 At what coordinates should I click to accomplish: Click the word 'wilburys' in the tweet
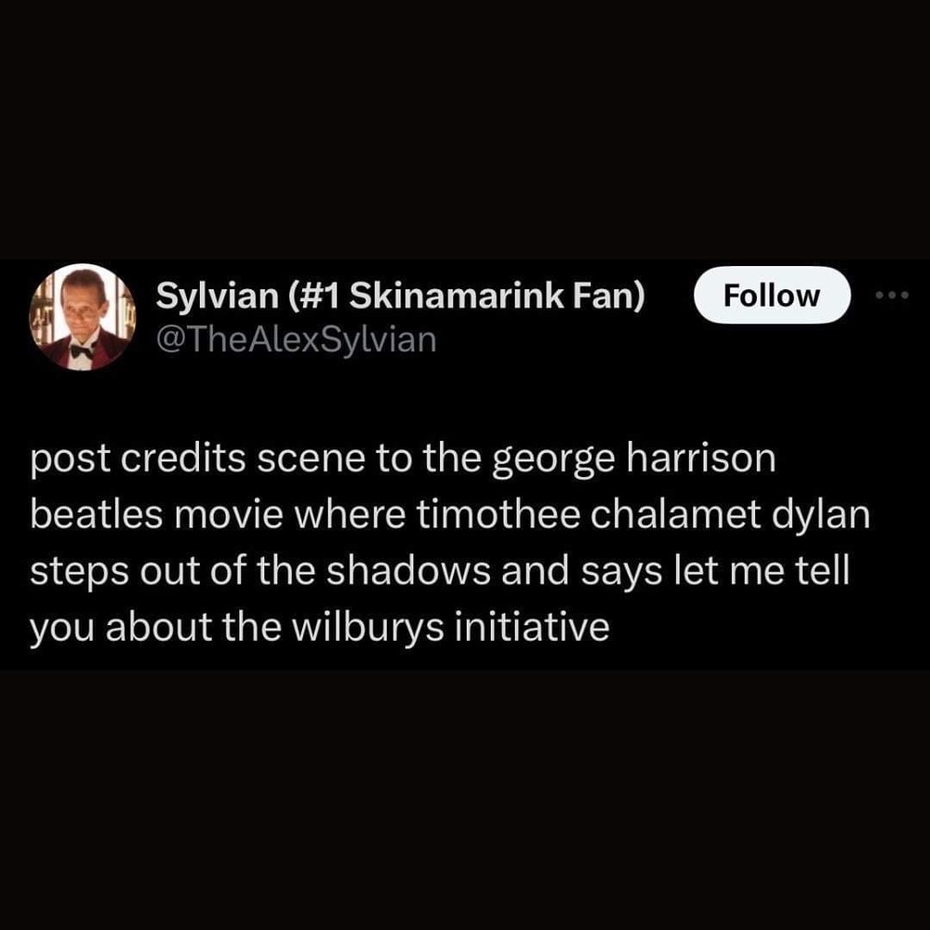click(367, 627)
